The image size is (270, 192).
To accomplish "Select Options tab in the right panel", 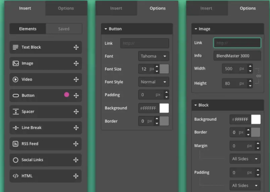I will [248, 8].
